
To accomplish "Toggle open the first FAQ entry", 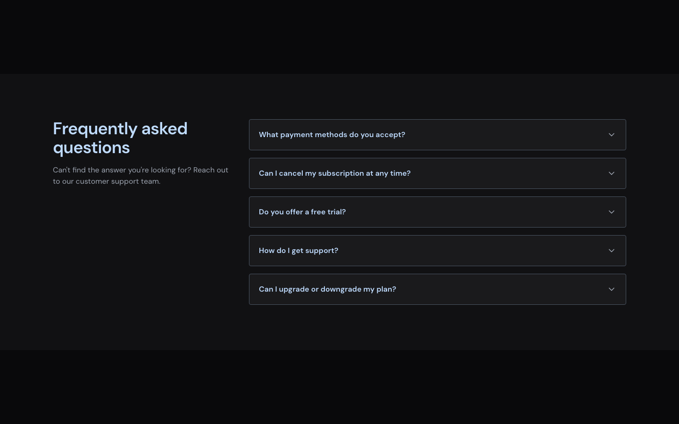I will coord(438,135).
